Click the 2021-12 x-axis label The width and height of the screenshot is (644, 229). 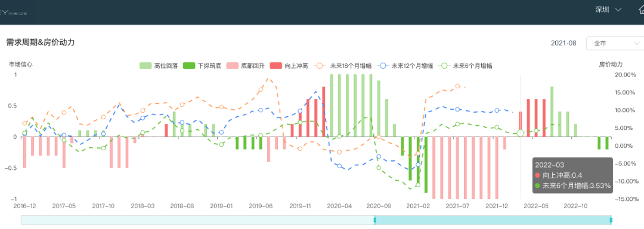[497, 206]
